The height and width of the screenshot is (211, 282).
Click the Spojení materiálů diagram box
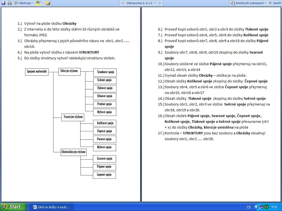pos(37,72)
